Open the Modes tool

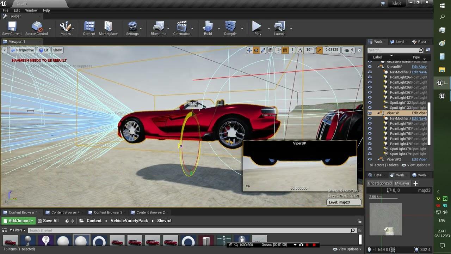[x=66, y=28]
